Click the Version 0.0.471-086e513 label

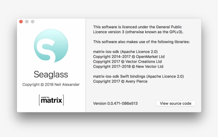tap(115, 103)
